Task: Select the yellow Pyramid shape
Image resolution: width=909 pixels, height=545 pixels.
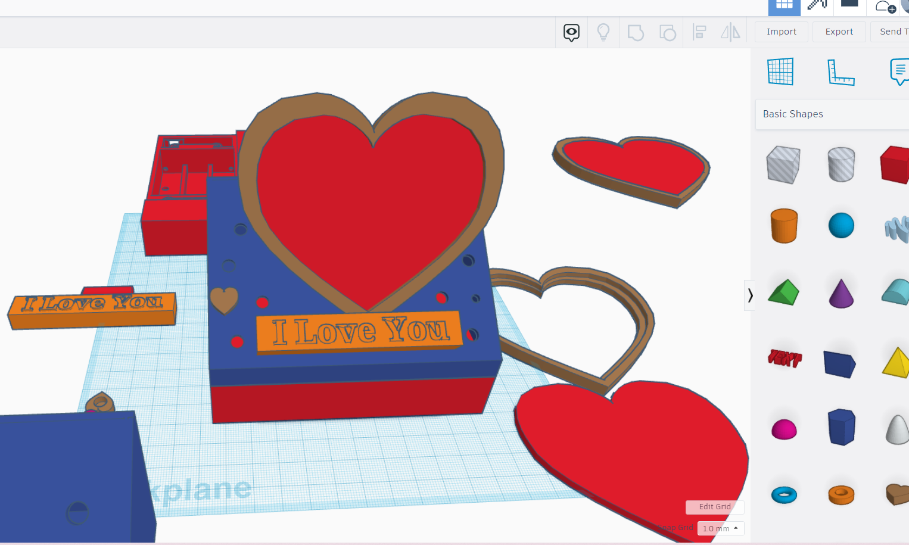Action: pyautogui.click(x=896, y=362)
